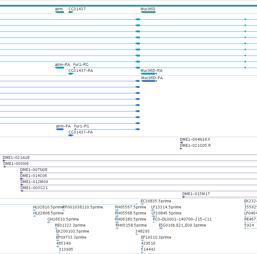Viewport: 257px width, 254px height.
Task: Click the Muc96D-PA protein feature
Action: (149, 81)
